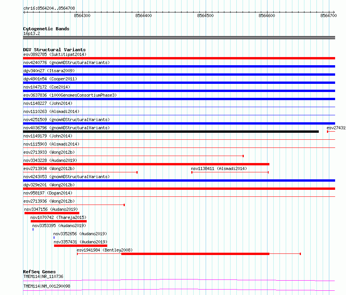Open esv3637836 (1000GenomesConsortiumPhase3) variant
346x295 pixels.
click(x=70, y=95)
